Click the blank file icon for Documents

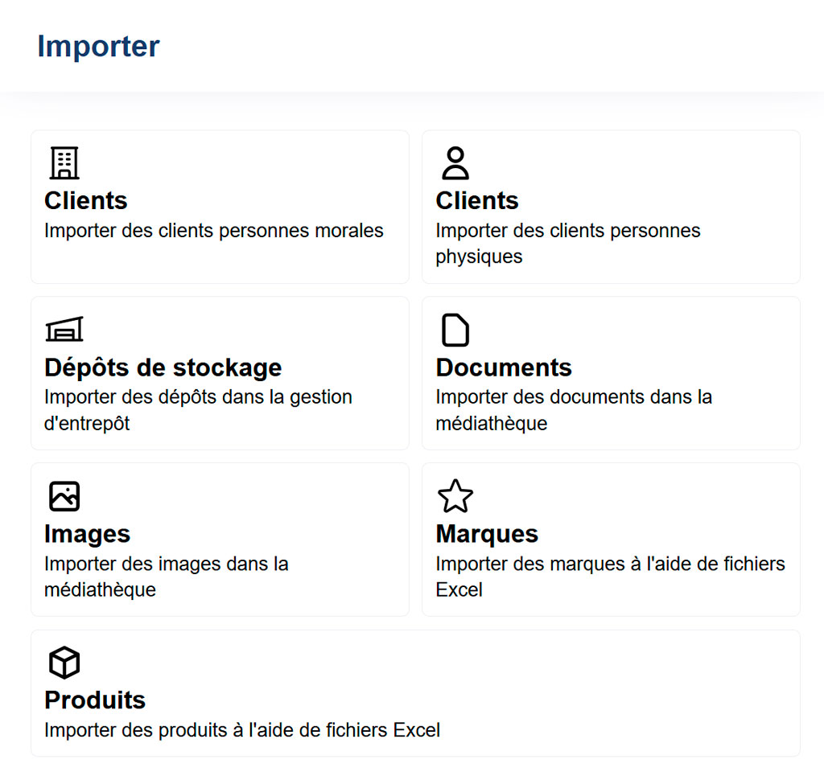point(455,330)
